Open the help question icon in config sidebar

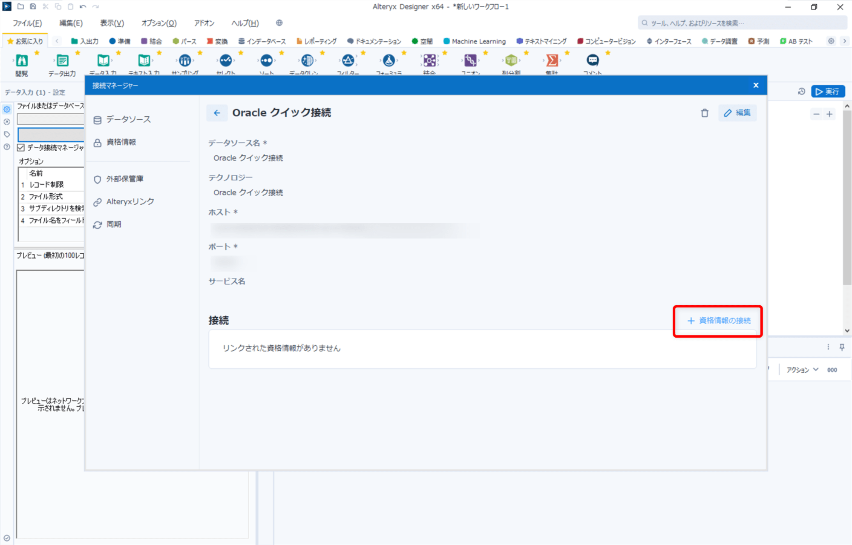7,147
